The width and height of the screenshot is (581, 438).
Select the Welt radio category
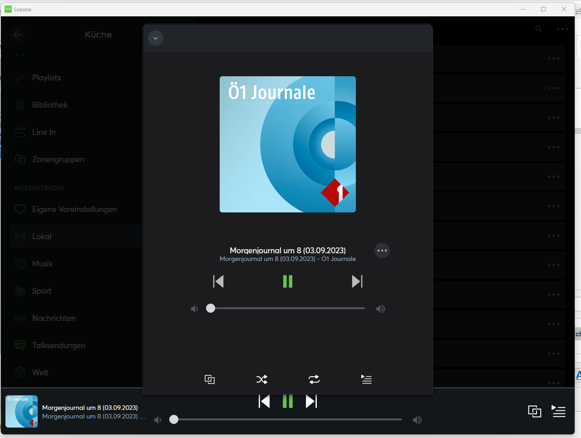76,373
